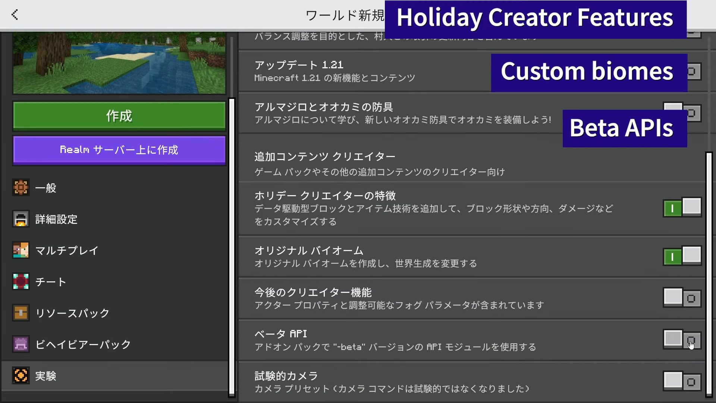Click the world preview thumbnail
The height and width of the screenshot is (403, 716).
[119, 62]
